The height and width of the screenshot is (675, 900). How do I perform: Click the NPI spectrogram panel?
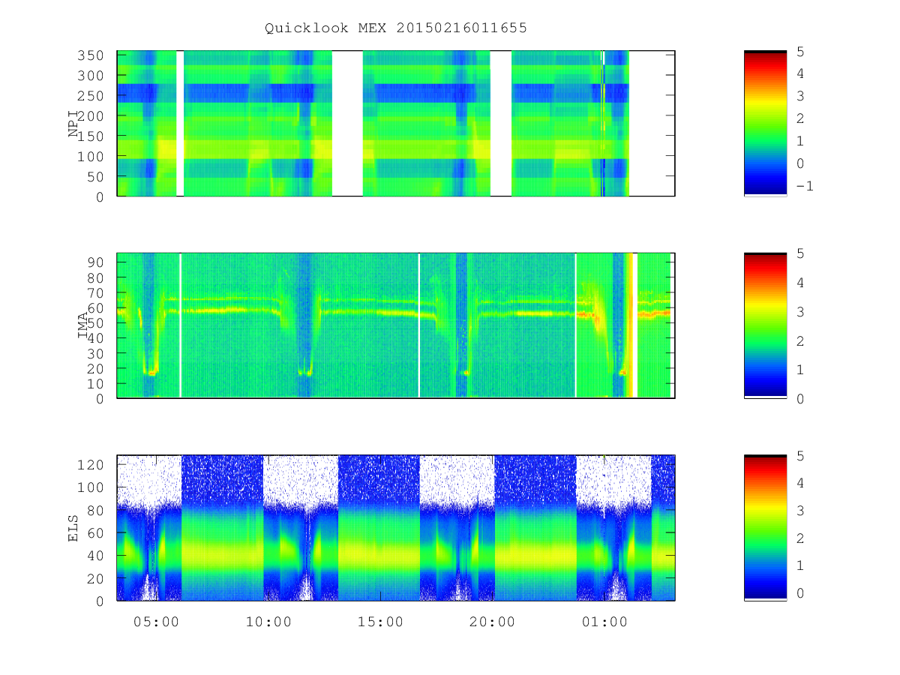pos(396,124)
